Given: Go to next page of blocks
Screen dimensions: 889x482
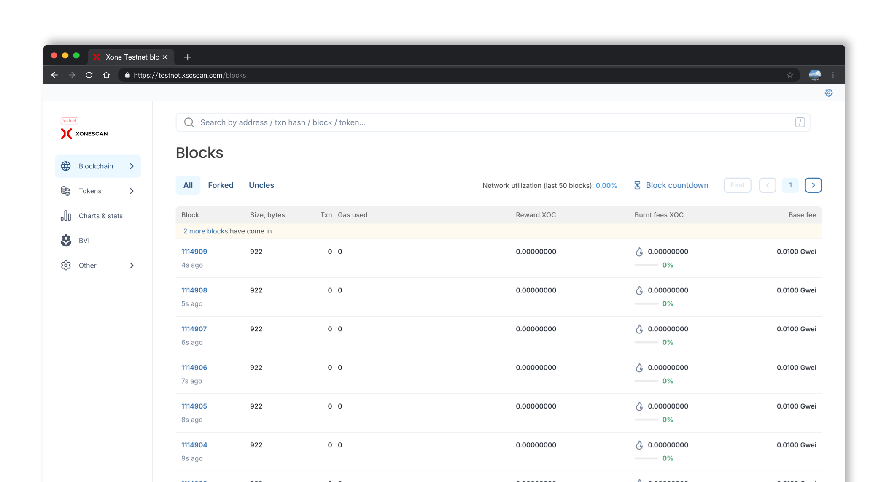Looking at the screenshot, I should click(813, 185).
